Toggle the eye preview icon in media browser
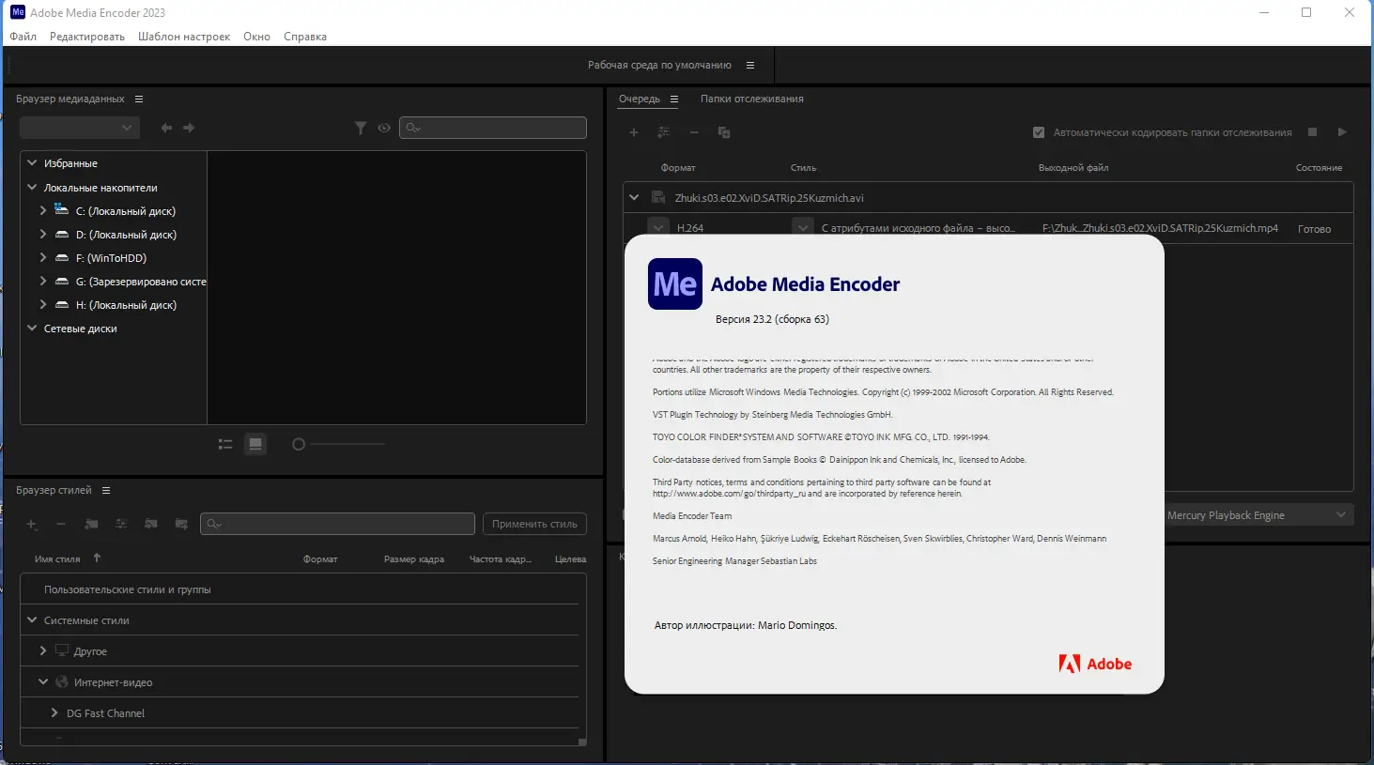The height and width of the screenshot is (765, 1374). [x=384, y=128]
